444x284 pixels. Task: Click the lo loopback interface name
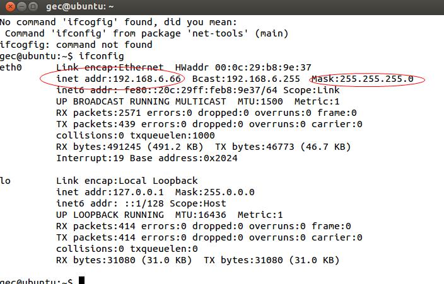(5, 181)
